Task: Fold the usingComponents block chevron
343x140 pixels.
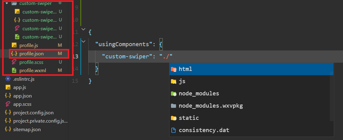Action: pyautogui.click(x=83, y=41)
